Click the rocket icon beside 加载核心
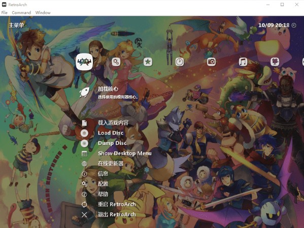The width and height of the screenshot is (304, 228). tap(85, 92)
